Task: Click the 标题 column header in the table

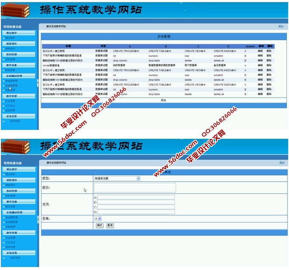Action: click(68, 46)
